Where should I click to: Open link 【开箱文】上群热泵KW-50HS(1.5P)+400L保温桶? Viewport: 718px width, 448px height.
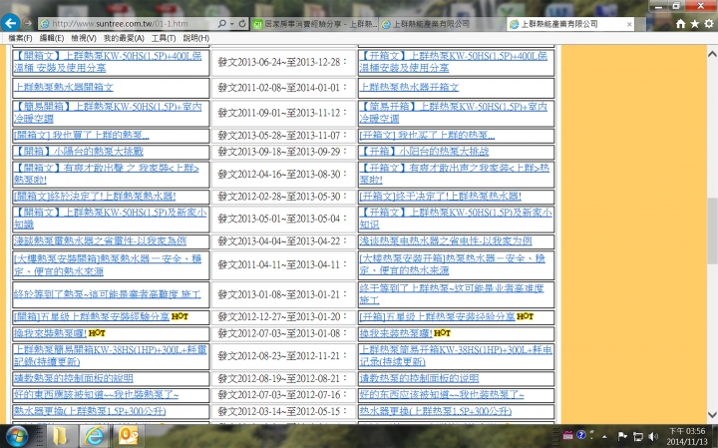[x=454, y=62]
